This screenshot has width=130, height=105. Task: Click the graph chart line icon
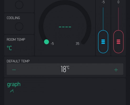[x=12, y=91]
